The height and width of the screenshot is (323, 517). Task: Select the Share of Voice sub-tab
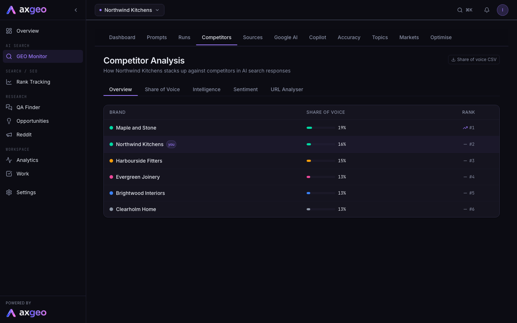tap(162, 89)
